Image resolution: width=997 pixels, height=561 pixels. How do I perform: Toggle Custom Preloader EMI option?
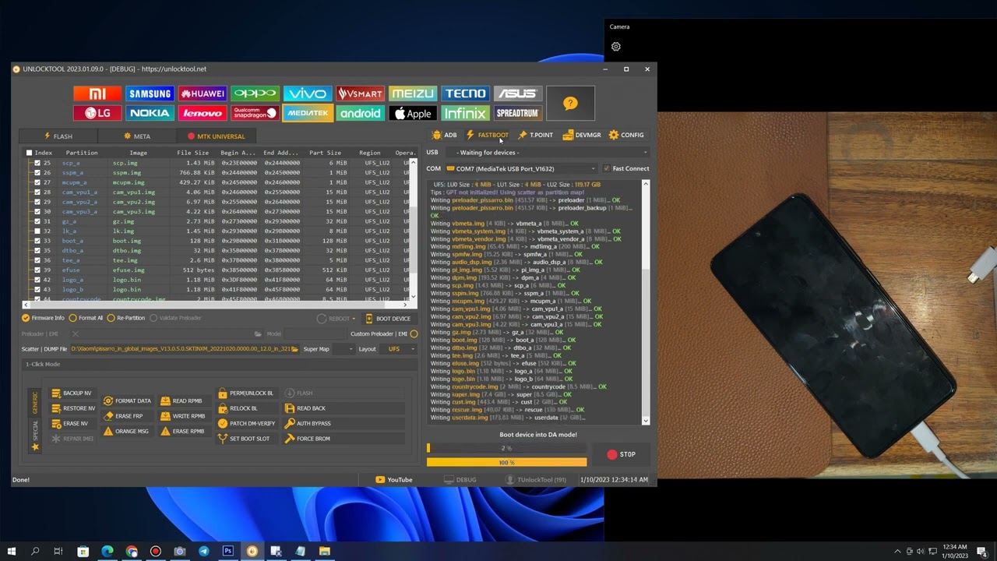414,333
